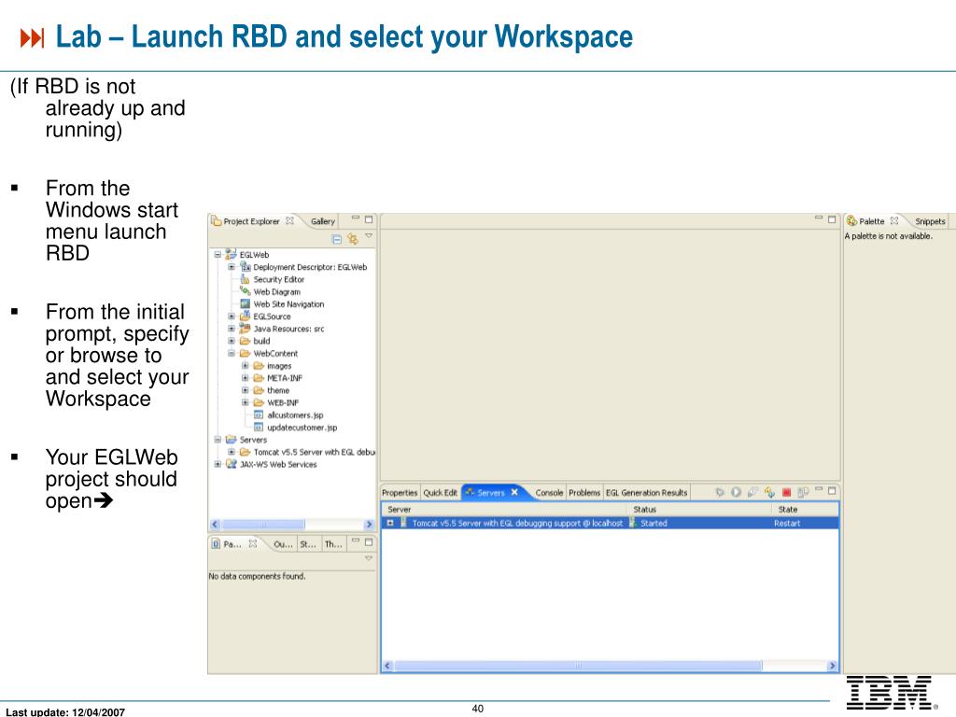Click Servers view scroll right arrow
956x717 pixels.
click(832, 666)
